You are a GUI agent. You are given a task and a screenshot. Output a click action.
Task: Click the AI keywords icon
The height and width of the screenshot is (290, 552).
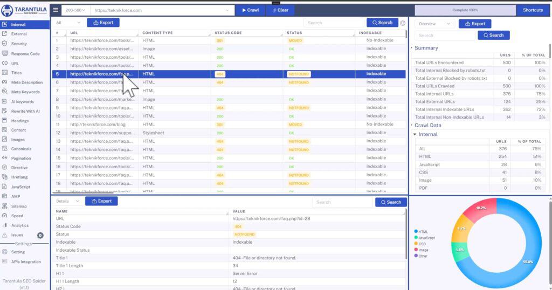(x=4, y=101)
